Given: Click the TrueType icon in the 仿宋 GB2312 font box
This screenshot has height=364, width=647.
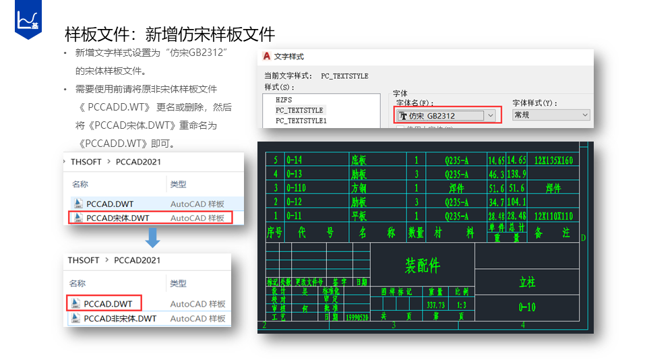Looking at the screenshot, I should click(403, 116).
